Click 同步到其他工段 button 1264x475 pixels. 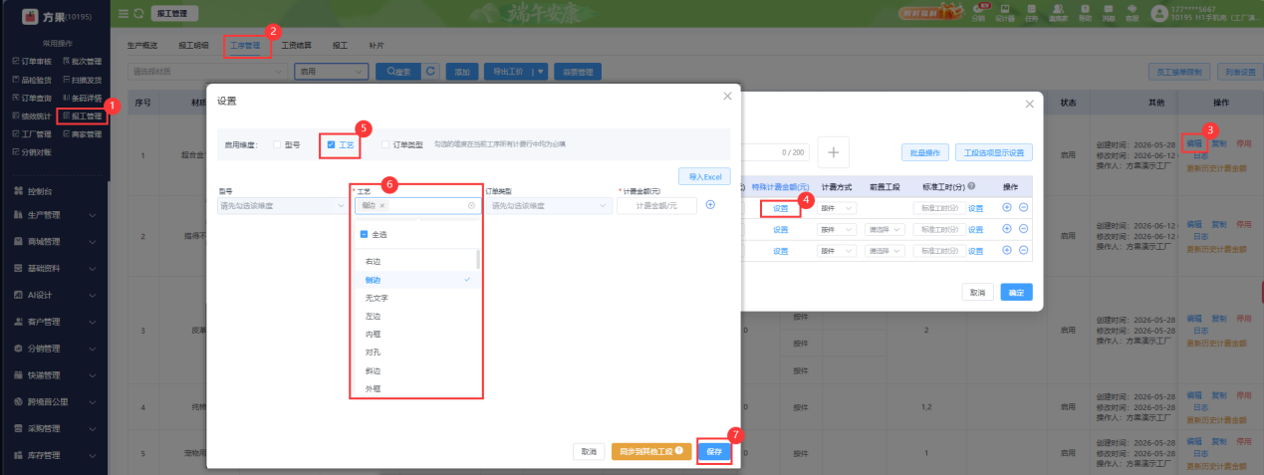[x=651, y=451]
